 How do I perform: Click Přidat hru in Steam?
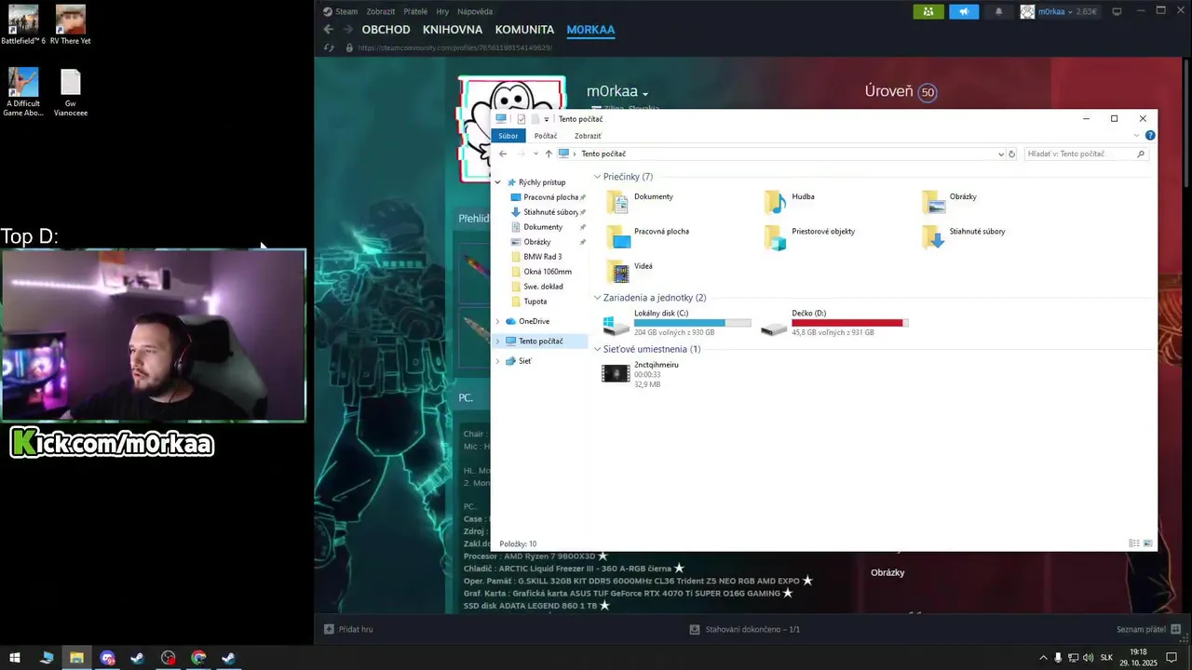coord(349,629)
